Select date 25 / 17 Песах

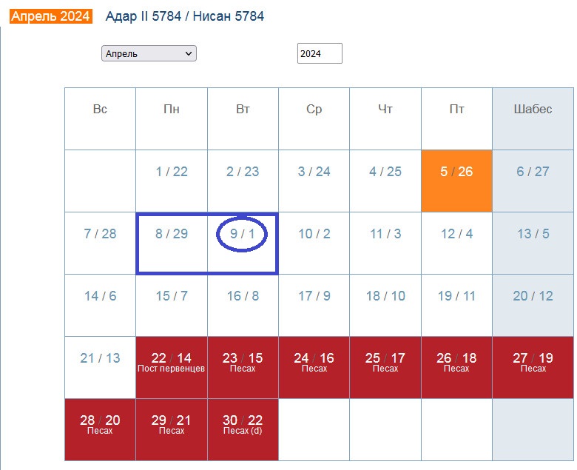tap(385, 362)
